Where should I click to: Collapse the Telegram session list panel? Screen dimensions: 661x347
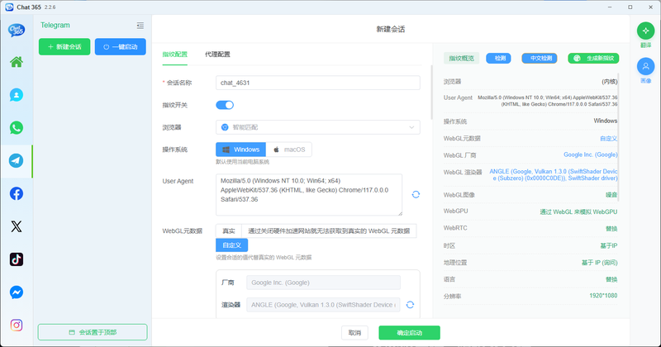pyautogui.click(x=140, y=26)
